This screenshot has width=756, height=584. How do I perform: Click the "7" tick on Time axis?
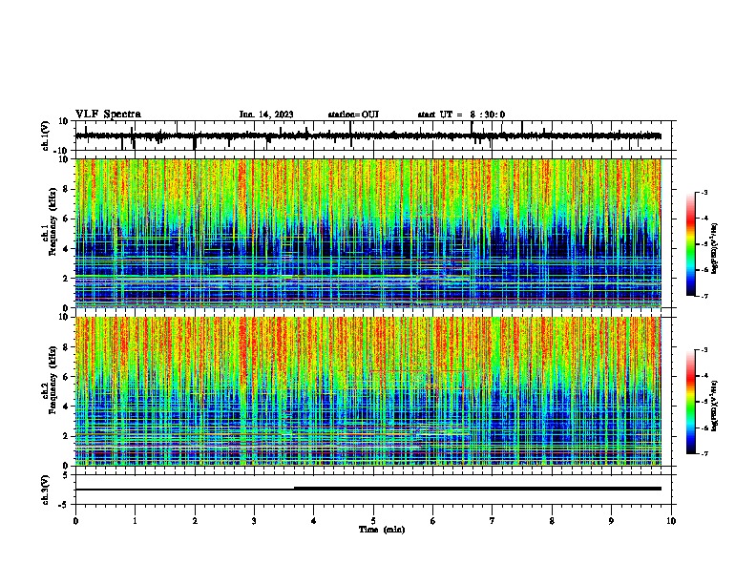[x=493, y=521]
